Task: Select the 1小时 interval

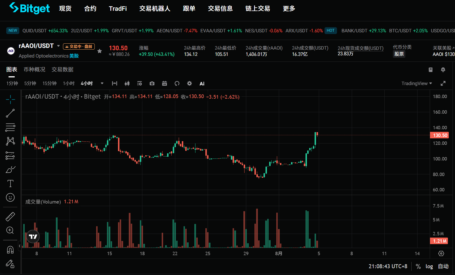Action: (69, 83)
